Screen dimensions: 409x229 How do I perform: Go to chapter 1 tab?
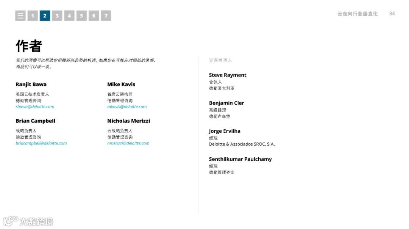[x=33, y=15]
